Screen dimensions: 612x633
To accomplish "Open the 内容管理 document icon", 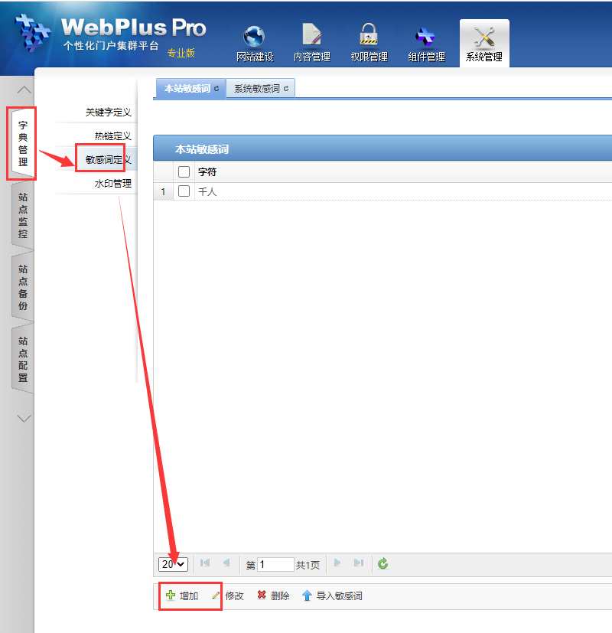I will (x=311, y=37).
